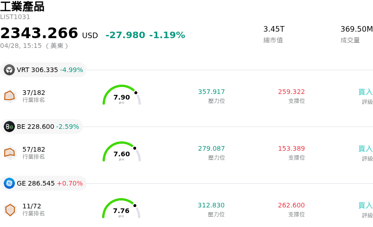Image resolution: width=373 pixels, height=227 pixels.
Task: Click the BE 買入 rating link
Action: 366,149
